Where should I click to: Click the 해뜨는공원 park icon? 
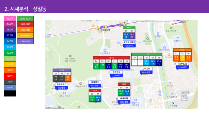(148, 38)
